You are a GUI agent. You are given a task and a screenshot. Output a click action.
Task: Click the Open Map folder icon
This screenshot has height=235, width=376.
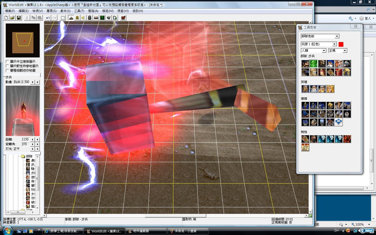point(12,18)
